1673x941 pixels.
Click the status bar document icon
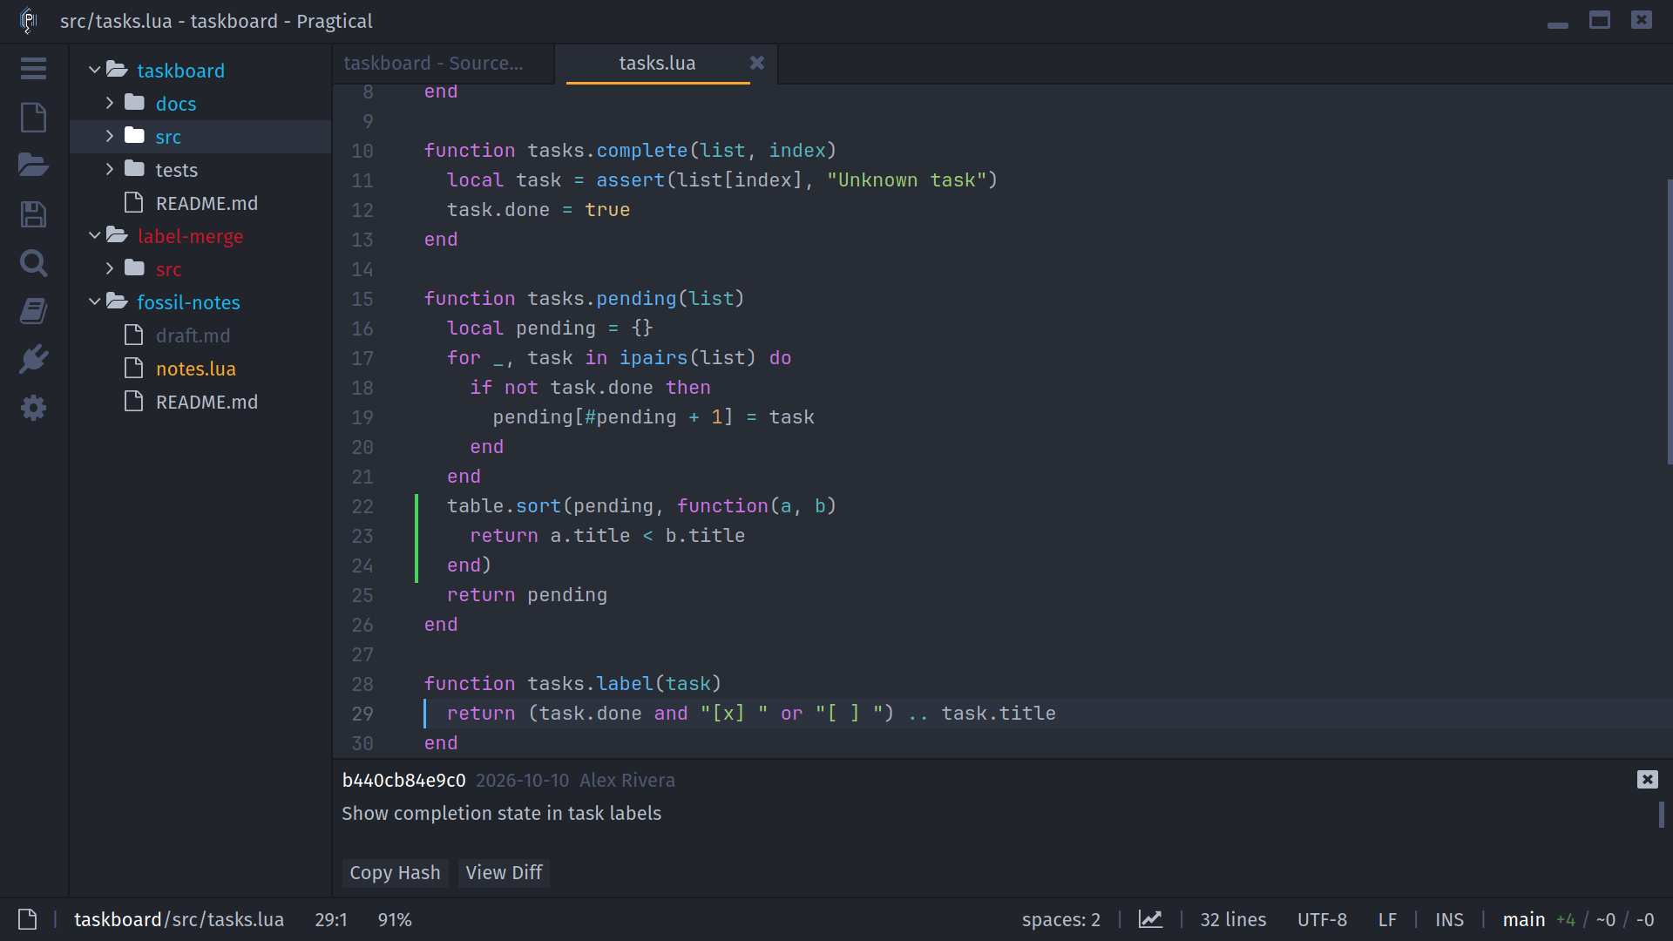click(27, 919)
